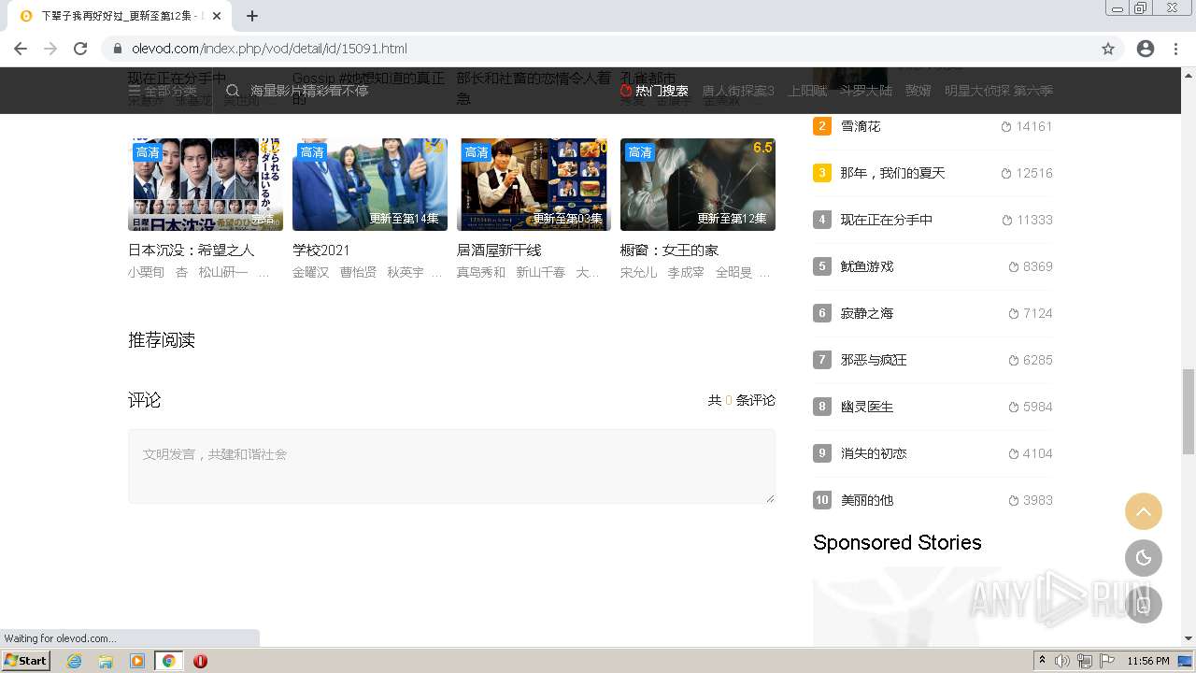Open actor 金曜汉 link

pos(310,272)
